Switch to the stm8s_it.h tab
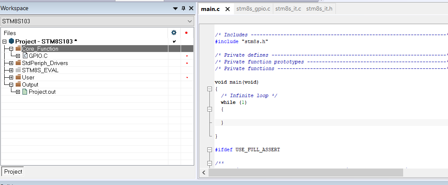 click(319, 9)
